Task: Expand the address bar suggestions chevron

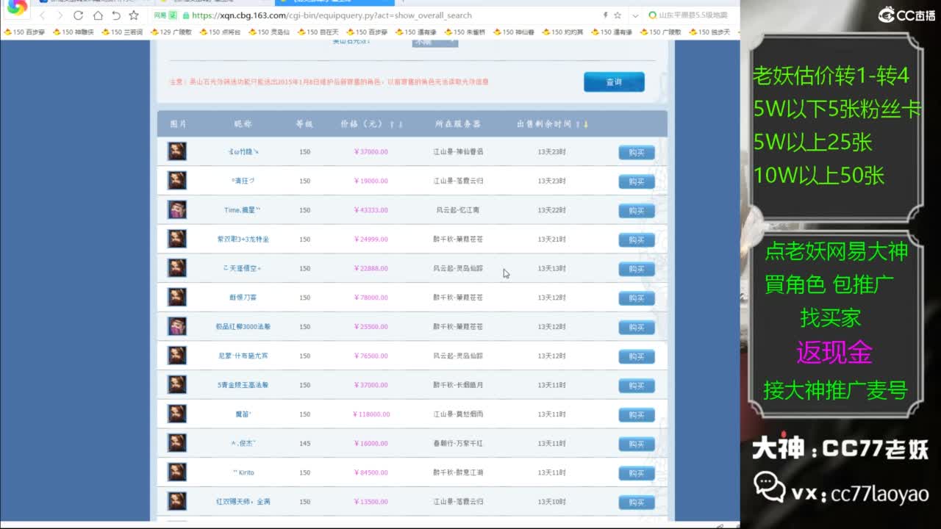Action: 634,15
